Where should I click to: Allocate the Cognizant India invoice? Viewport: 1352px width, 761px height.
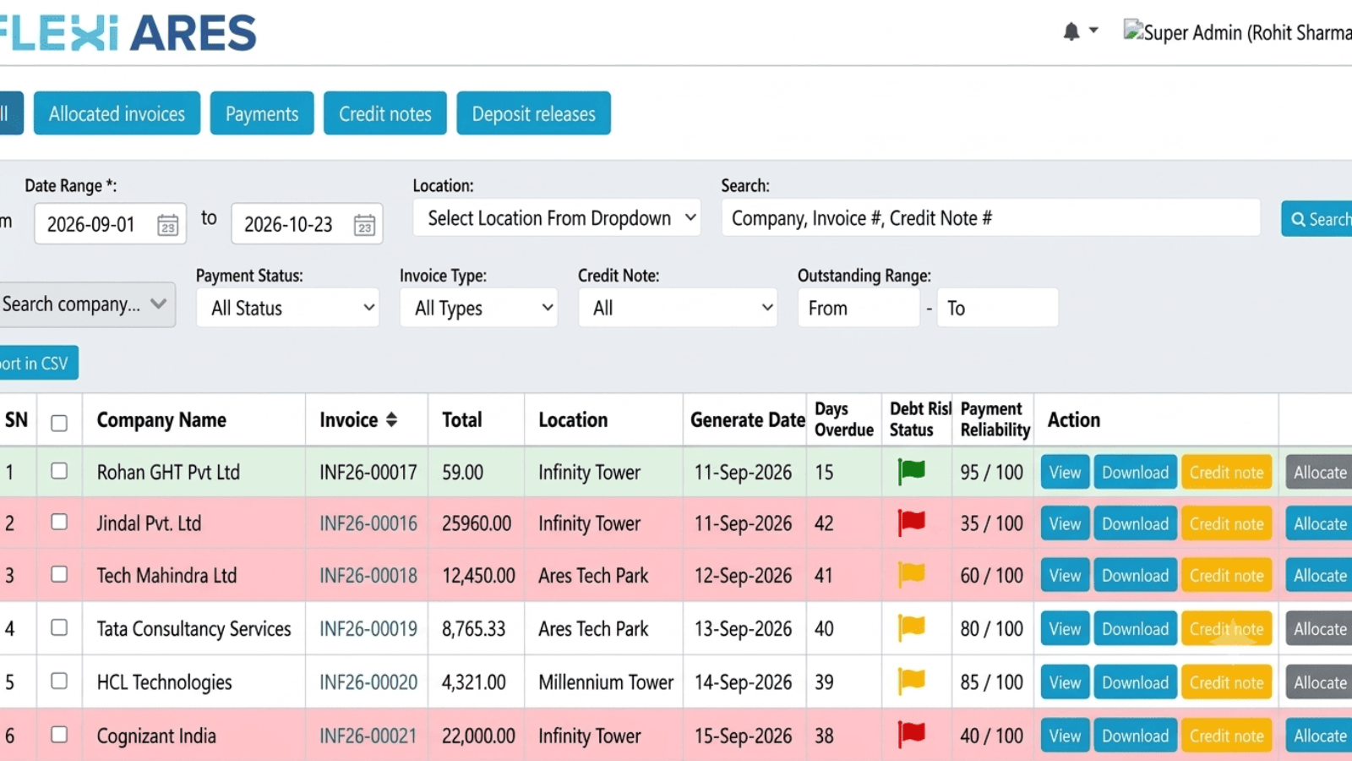pos(1320,736)
